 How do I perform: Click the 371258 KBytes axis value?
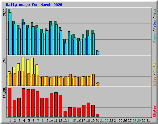pos(5,93)
